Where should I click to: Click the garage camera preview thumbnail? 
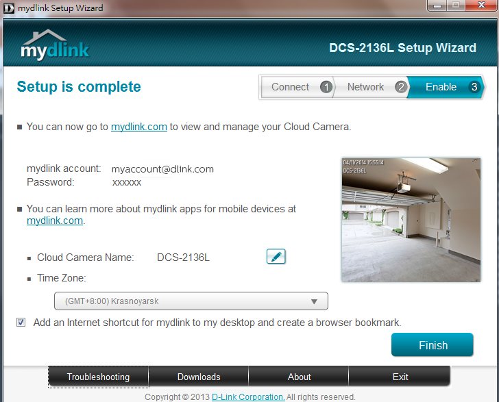coord(411,220)
